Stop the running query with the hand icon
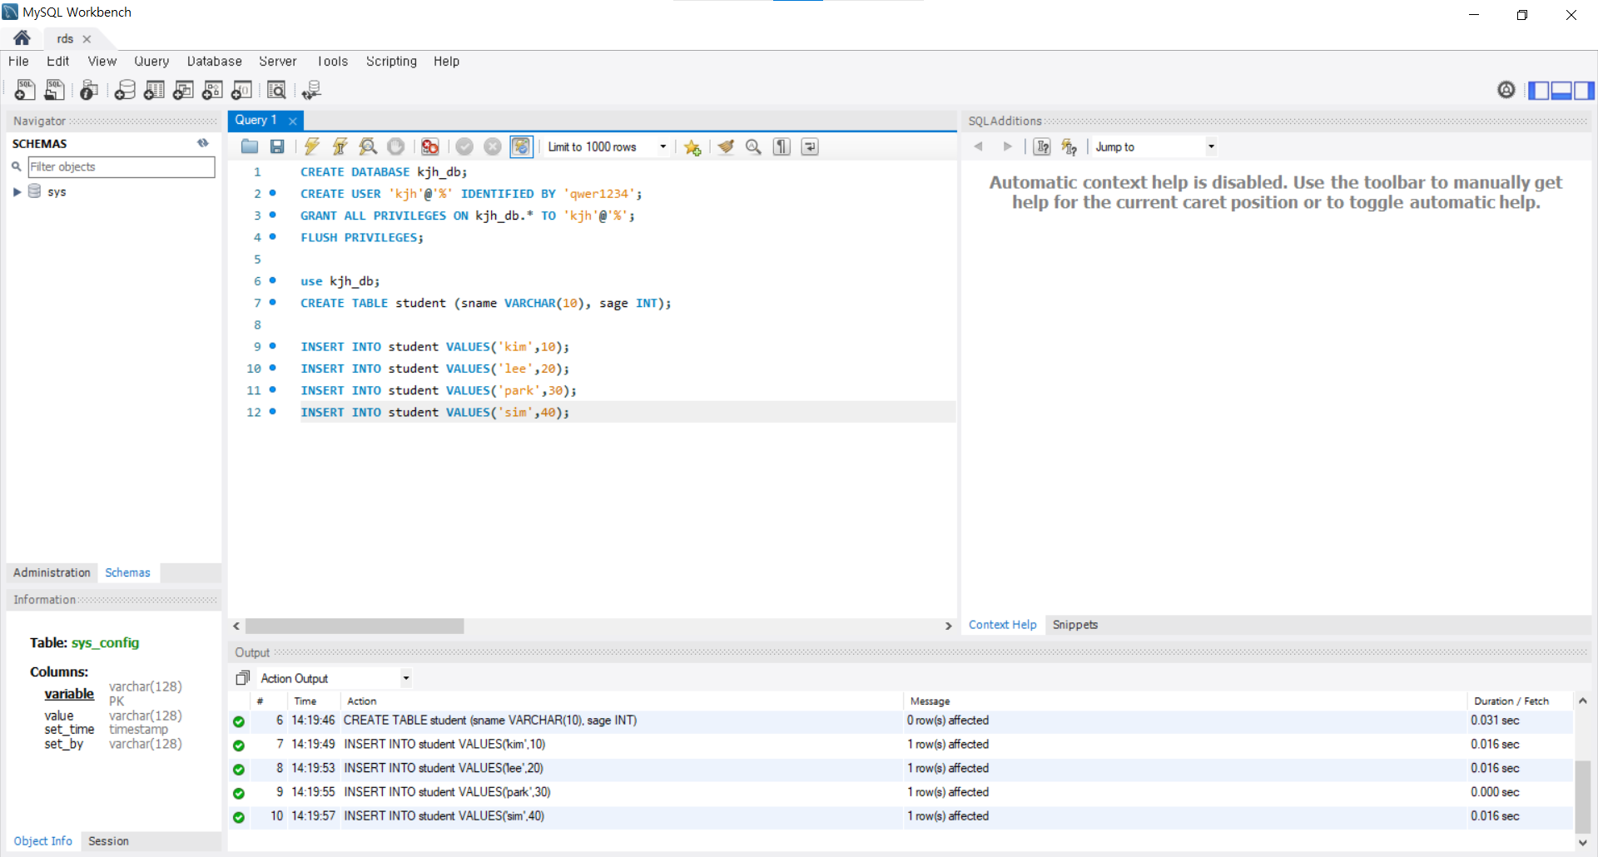Image resolution: width=1598 pixels, height=857 pixels. (396, 146)
